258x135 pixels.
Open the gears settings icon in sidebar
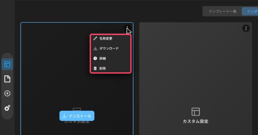7,108
